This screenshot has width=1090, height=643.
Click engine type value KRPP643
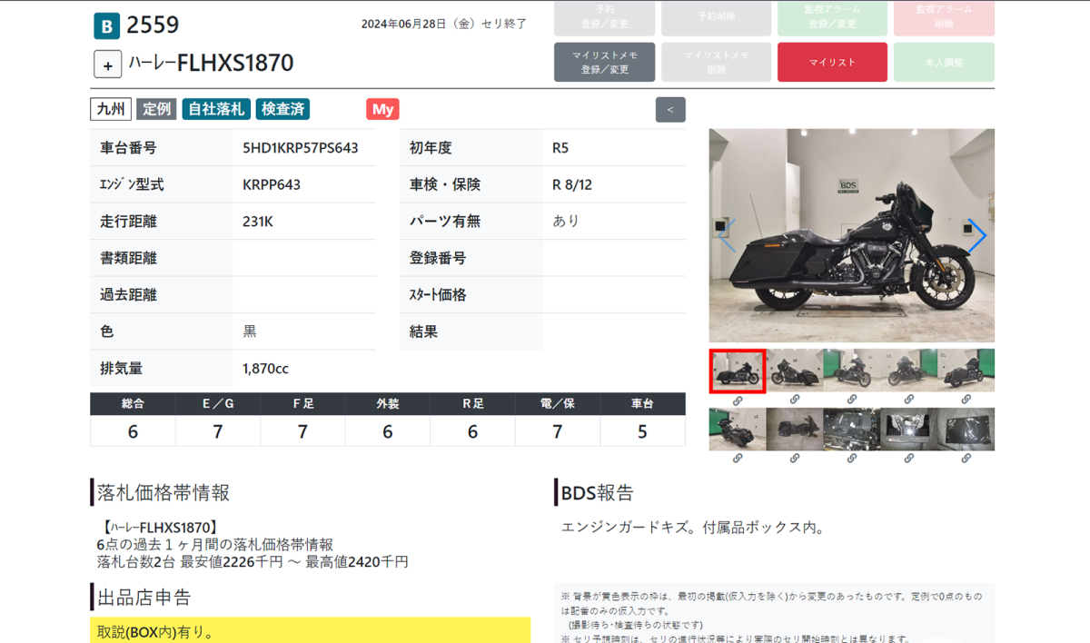(272, 184)
